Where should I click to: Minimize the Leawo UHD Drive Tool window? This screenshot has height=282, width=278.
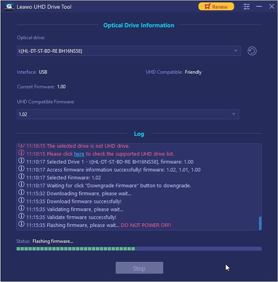pos(259,7)
